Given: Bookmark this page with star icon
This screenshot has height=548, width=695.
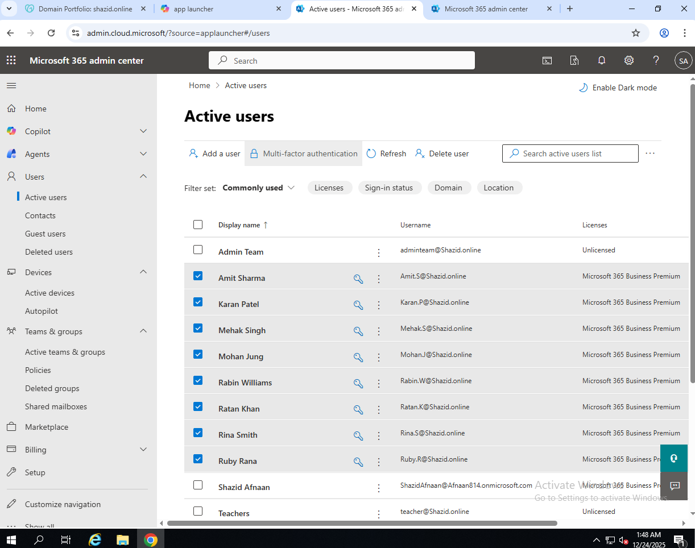Looking at the screenshot, I should pos(636,33).
